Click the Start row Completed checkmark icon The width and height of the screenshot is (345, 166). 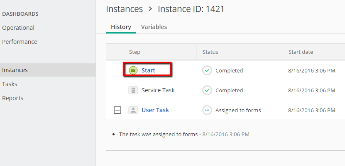207,70
